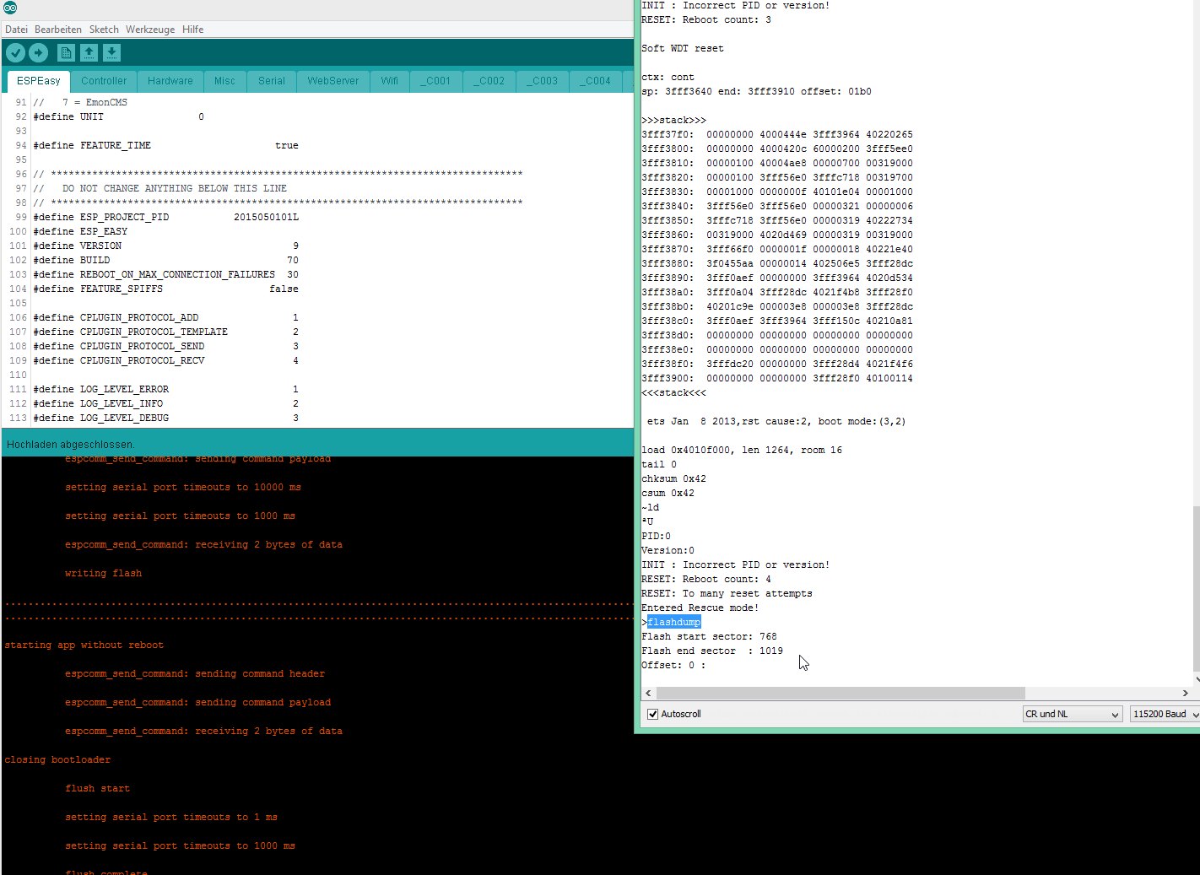The height and width of the screenshot is (875, 1200).
Task: Open the Bearbeiten menu
Action: pos(58,30)
